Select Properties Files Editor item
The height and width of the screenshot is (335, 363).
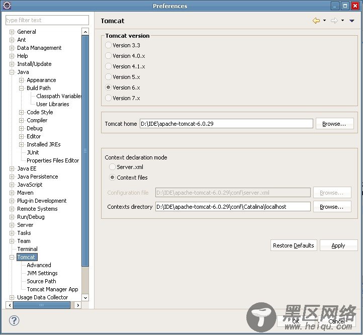(53, 160)
